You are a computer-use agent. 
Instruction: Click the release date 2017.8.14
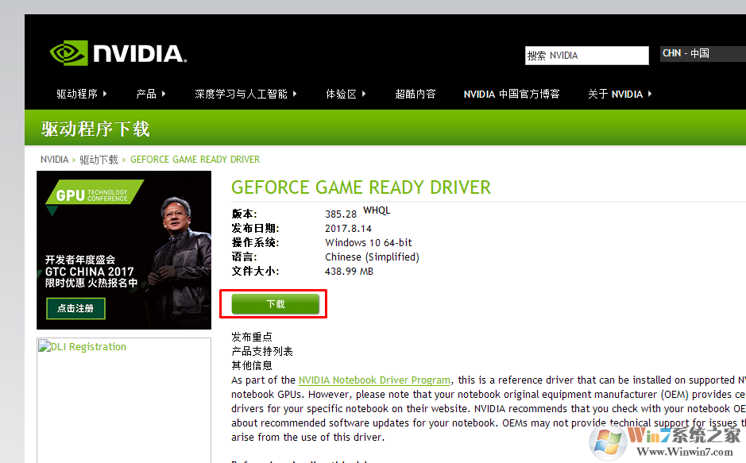[x=348, y=229]
